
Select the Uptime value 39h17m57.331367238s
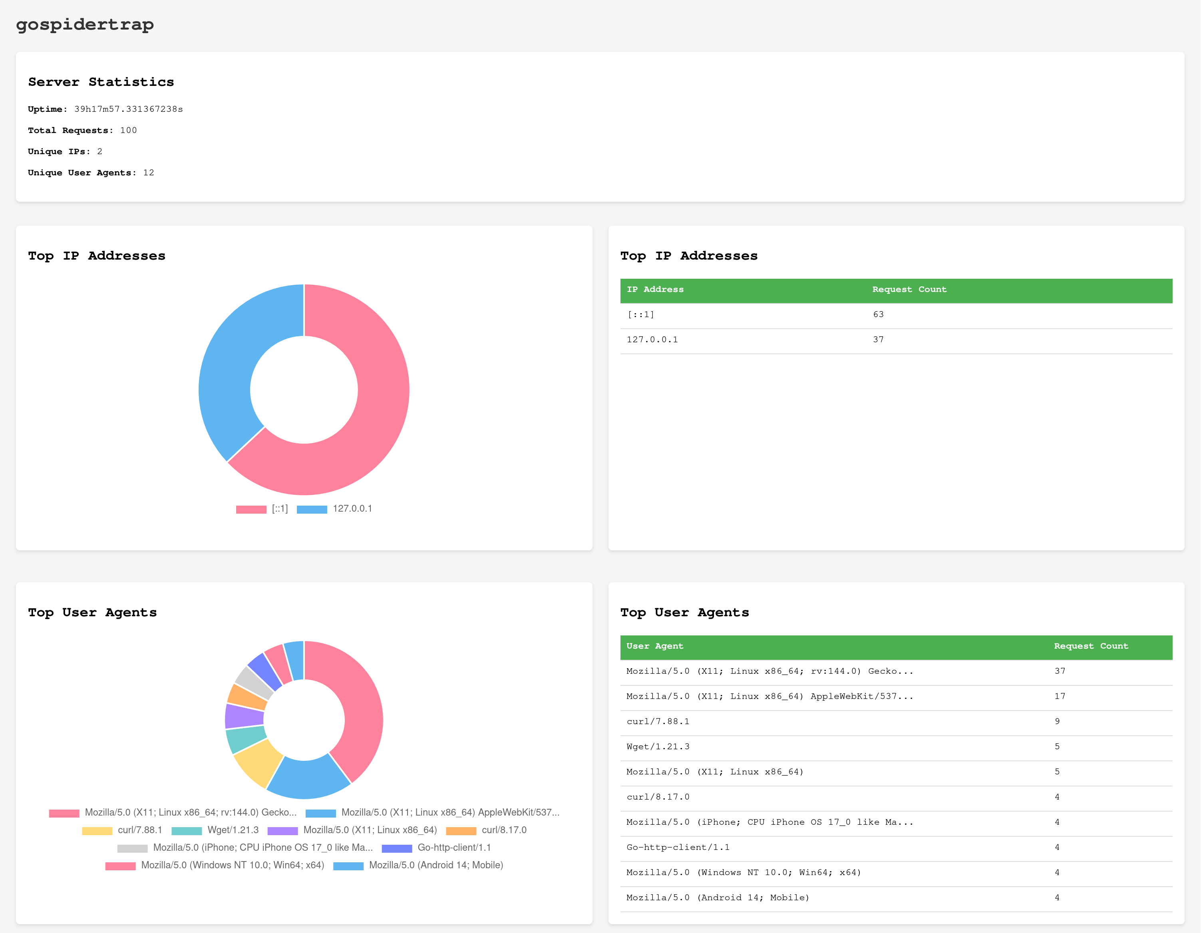pos(129,109)
